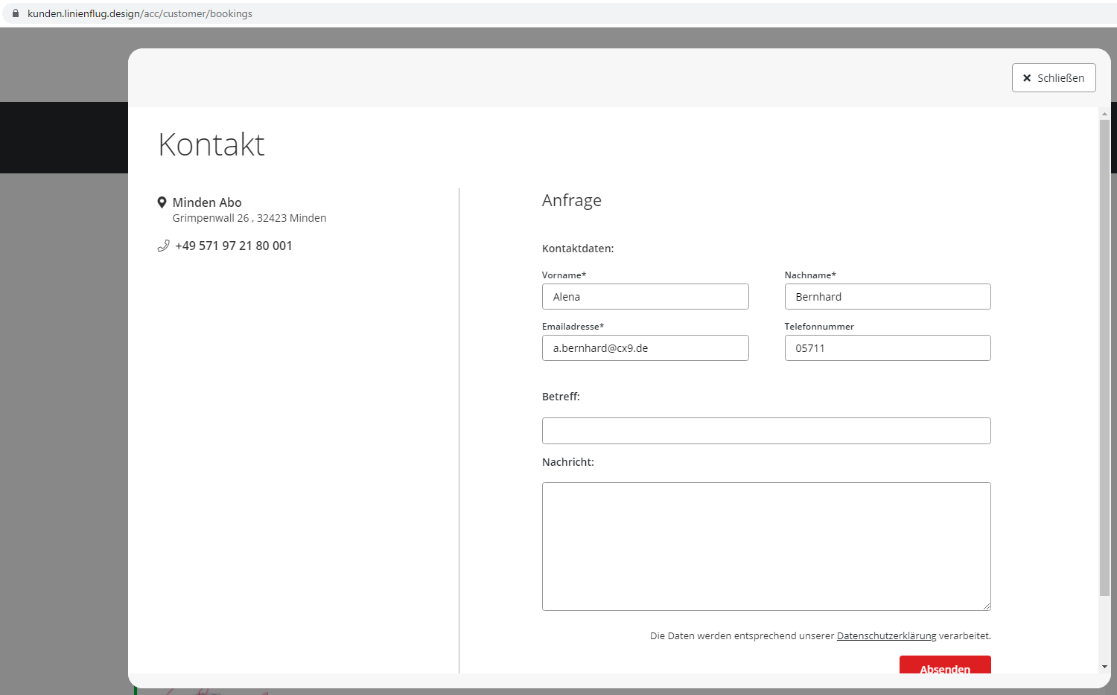Open the Datenschutzerklärung link
Screen dimensions: 1117x695
pos(886,636)
